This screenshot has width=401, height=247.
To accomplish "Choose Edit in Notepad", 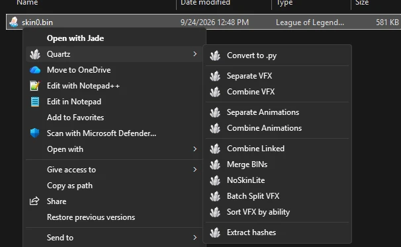I will coord(114,102).
